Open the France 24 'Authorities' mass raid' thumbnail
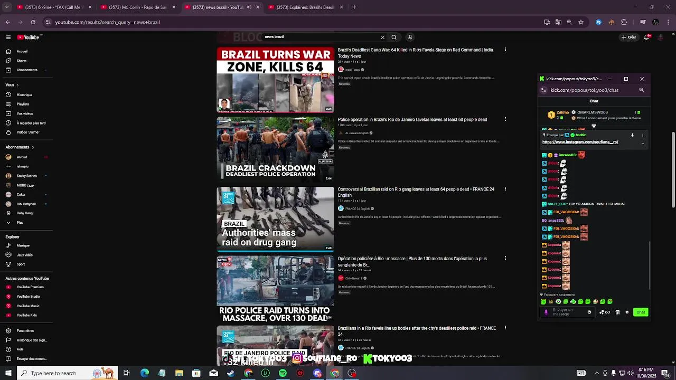 tap(275, 219)
